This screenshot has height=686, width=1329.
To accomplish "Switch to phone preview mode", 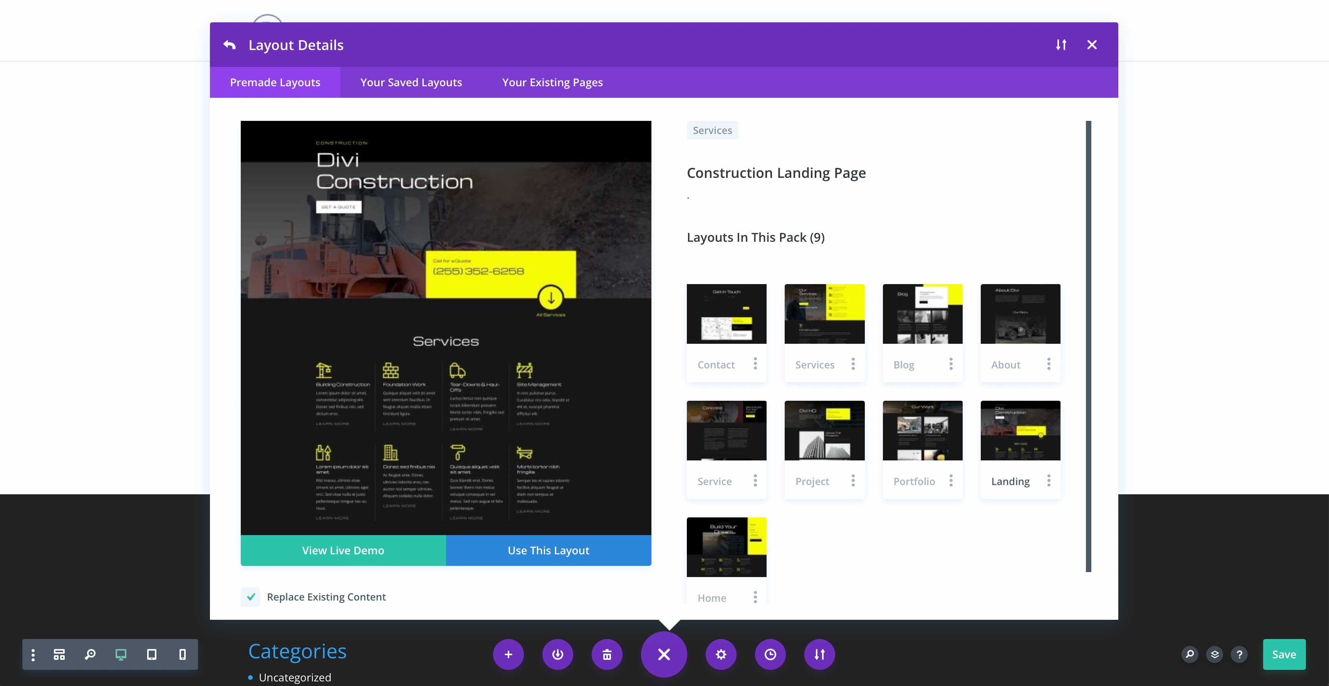I will pyautogui.click(x=181, y=654).
